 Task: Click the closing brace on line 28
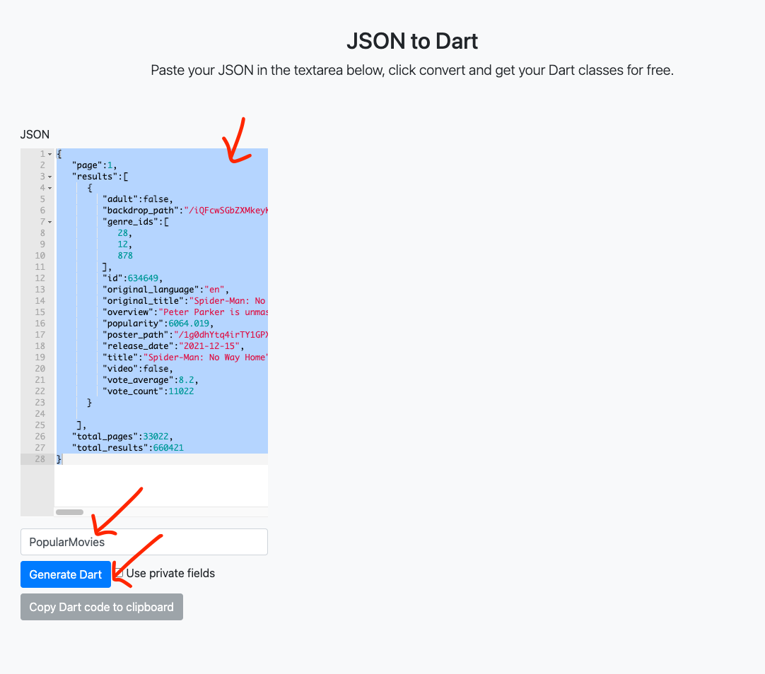(59, 459)
